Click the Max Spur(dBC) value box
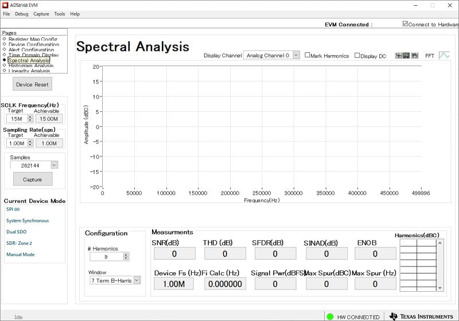 click(326, 284)
